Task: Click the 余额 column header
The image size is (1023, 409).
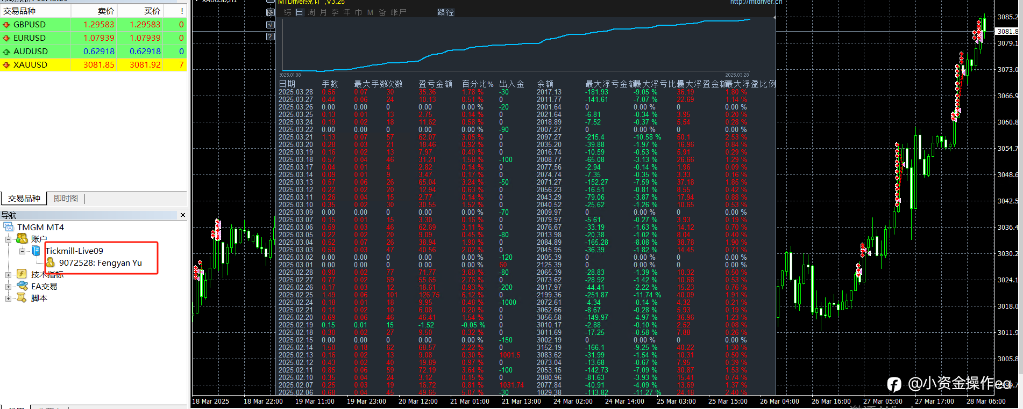Action: coord(545,84)
